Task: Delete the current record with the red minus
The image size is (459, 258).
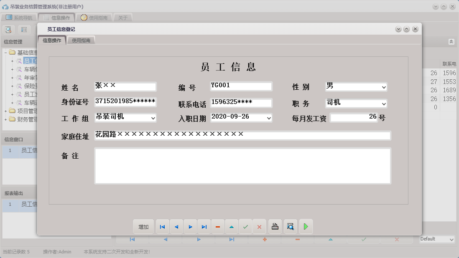Action: (218, 226)
